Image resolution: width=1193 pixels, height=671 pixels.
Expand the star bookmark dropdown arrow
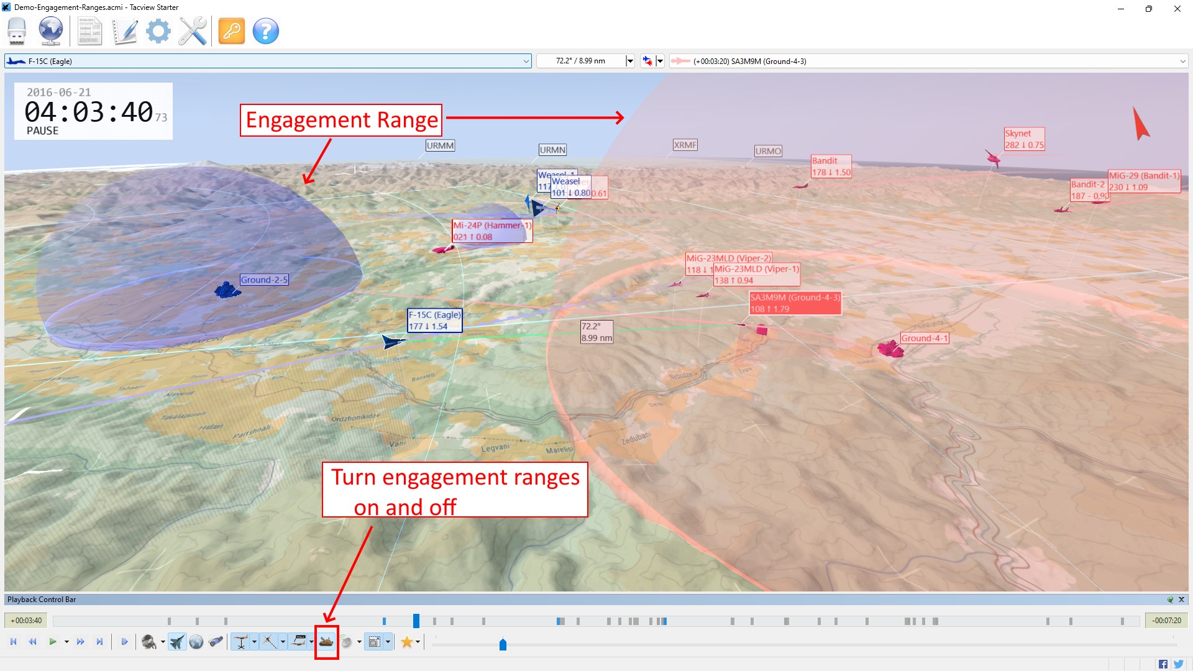coord(418,642)
